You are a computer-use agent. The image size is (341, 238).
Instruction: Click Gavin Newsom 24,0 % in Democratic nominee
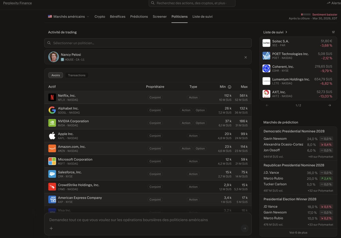(x=298, y=139)
